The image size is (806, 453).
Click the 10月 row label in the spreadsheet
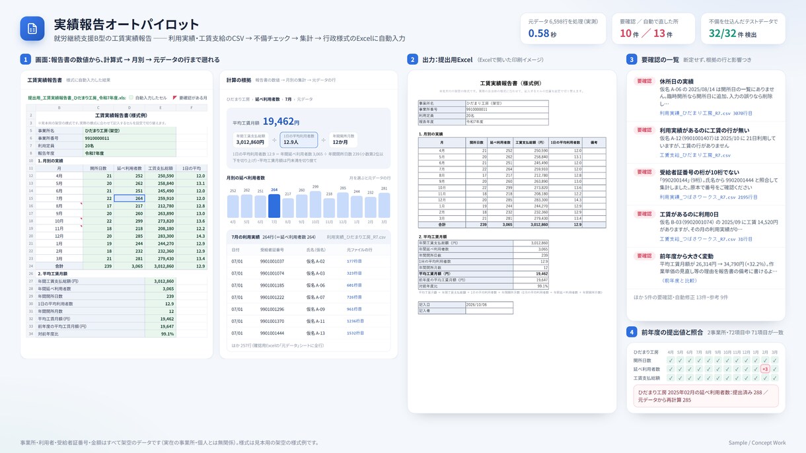click(x=59, y=220)
